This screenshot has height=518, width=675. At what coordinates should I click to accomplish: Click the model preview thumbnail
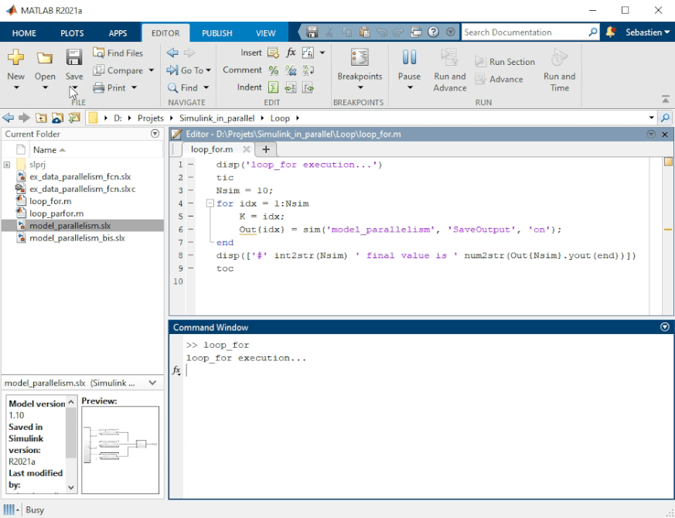point(120,448)
